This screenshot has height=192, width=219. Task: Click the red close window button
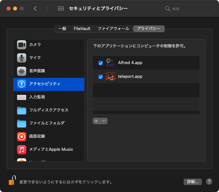[x=9, y=9]
